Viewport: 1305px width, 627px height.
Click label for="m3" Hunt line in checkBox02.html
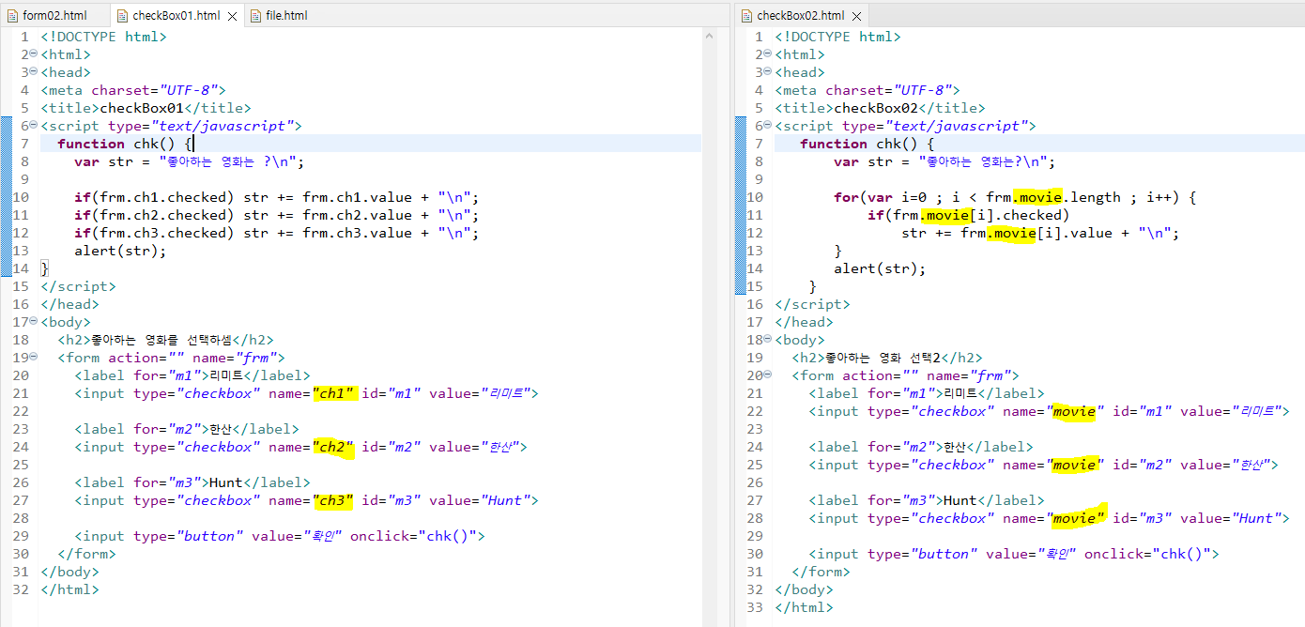click(x=927, y=500)
